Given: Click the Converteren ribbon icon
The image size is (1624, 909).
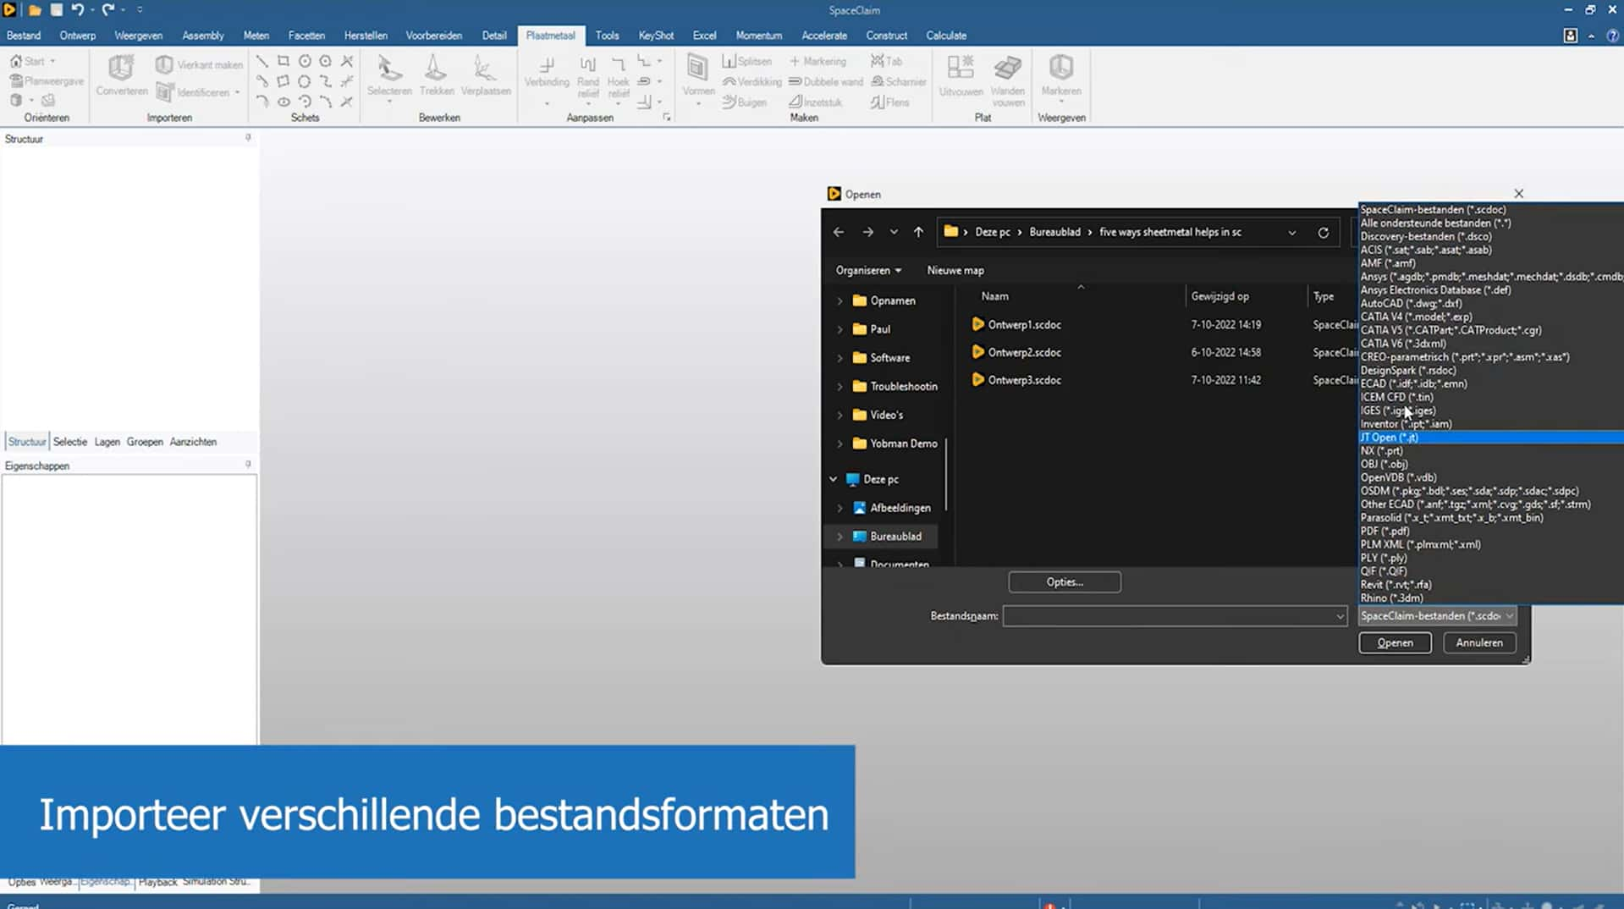Looking at the screenshot, I should pos(121,74).
